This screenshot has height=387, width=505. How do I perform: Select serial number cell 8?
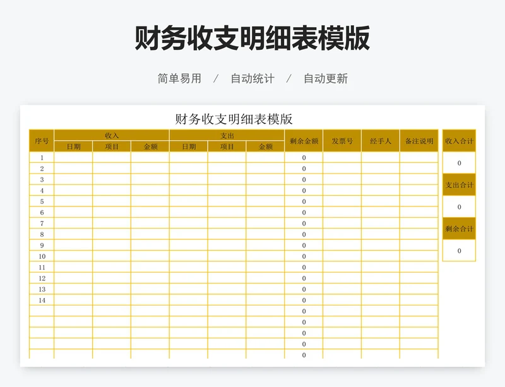click(x=42, y=234)
